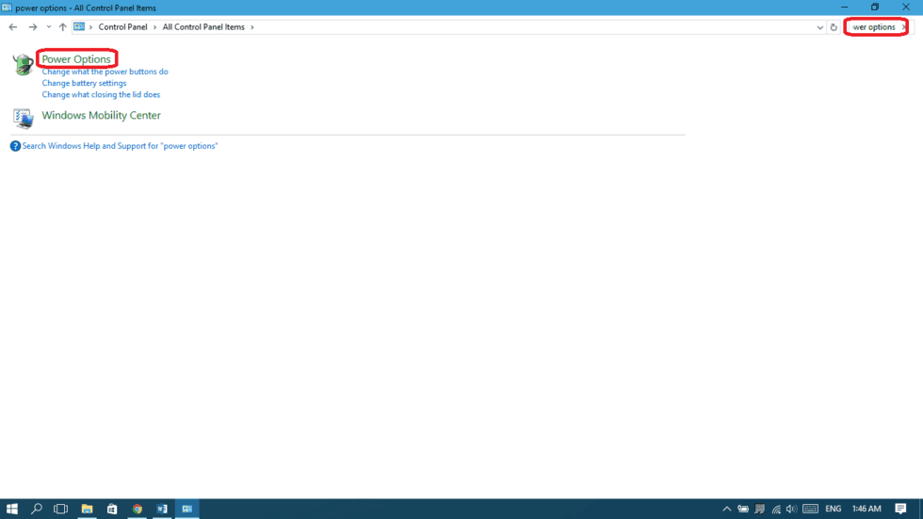Refresh the Control Panel view
Screen dimensions: 923x519
pos(834,27)
